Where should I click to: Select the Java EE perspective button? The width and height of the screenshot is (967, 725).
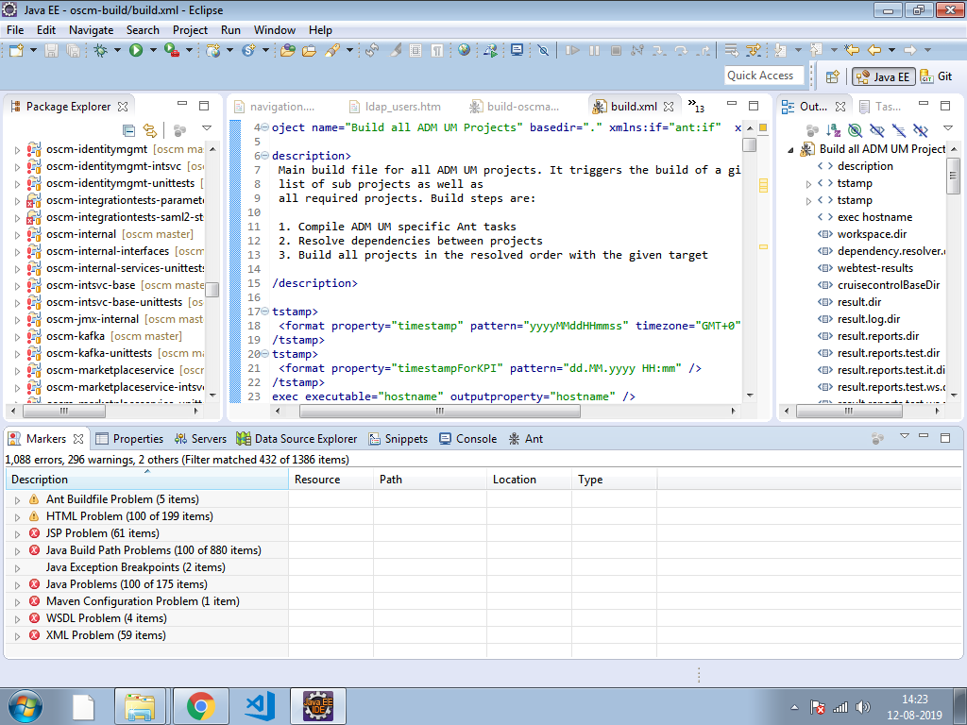pos(884,76)
